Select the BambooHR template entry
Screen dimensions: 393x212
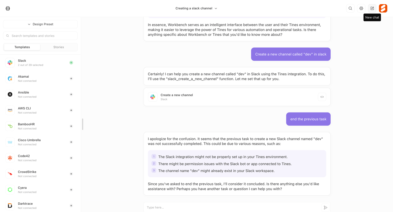pyautogui.click(x=40, y=126)
